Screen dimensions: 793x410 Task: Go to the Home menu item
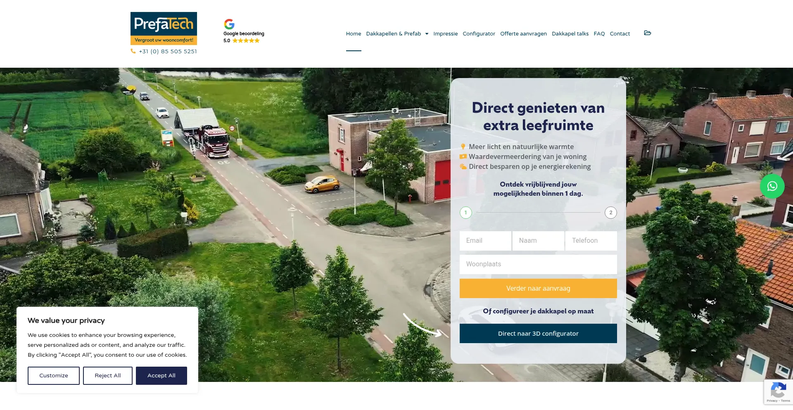tap(354, 34)
